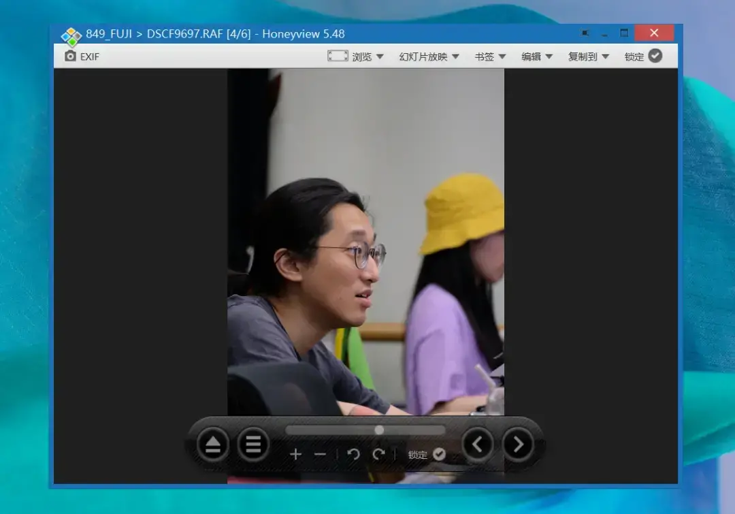Rotate image counterclockwise
This screenshot has height=514, width=735.
click(353, 454)
